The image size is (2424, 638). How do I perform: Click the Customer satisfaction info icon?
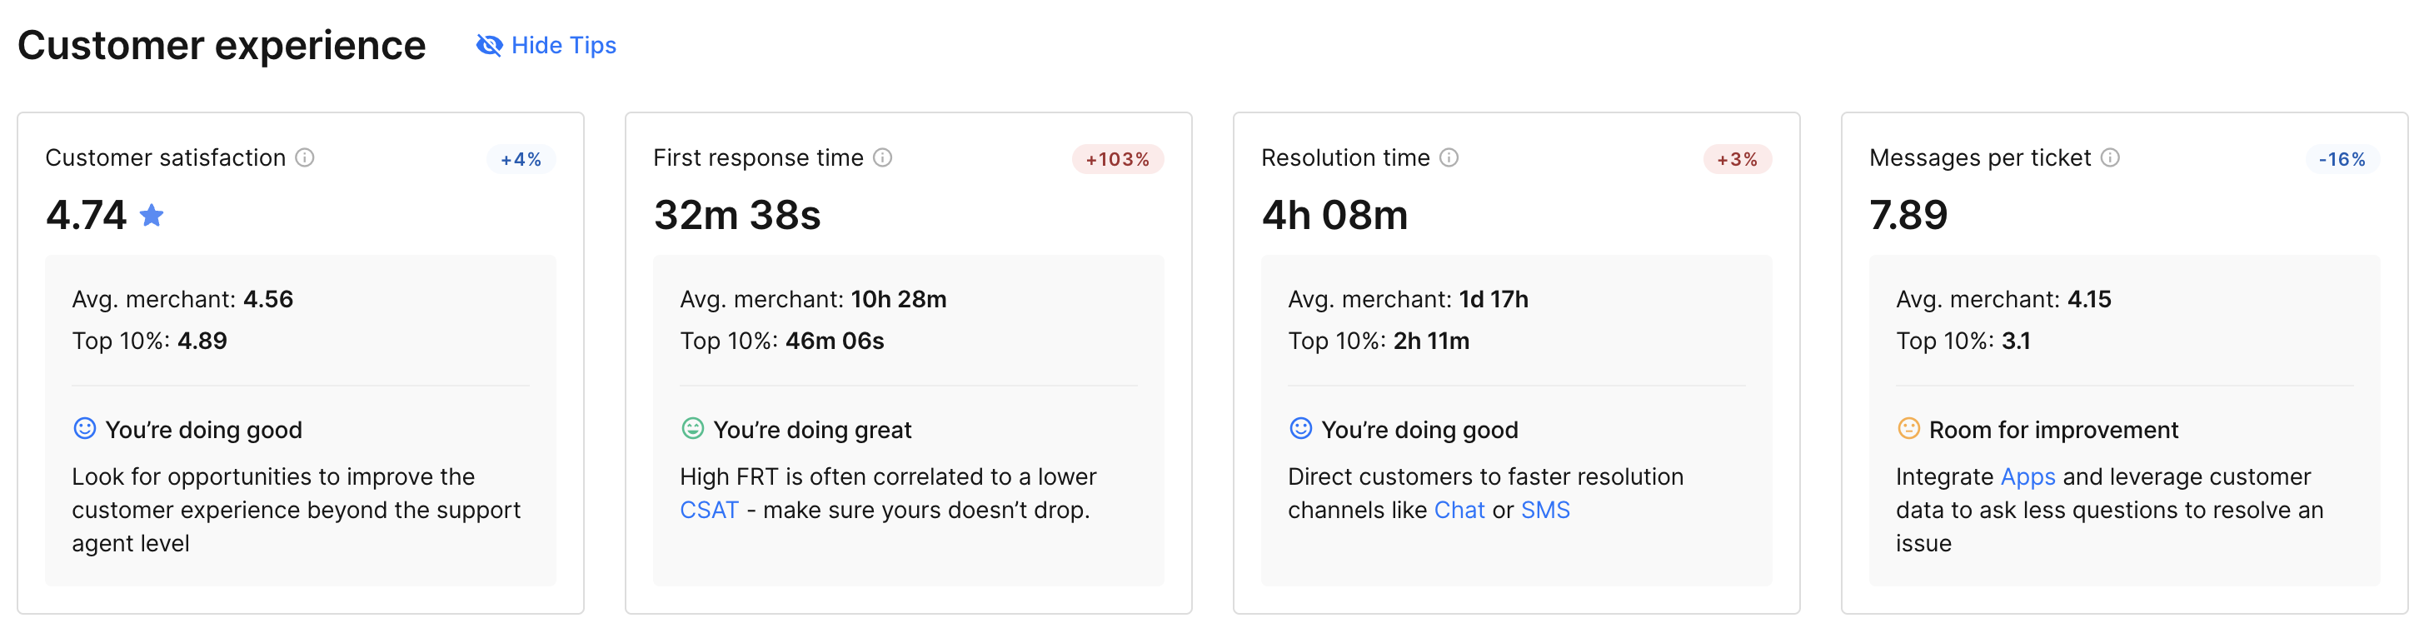click(305, 157)
